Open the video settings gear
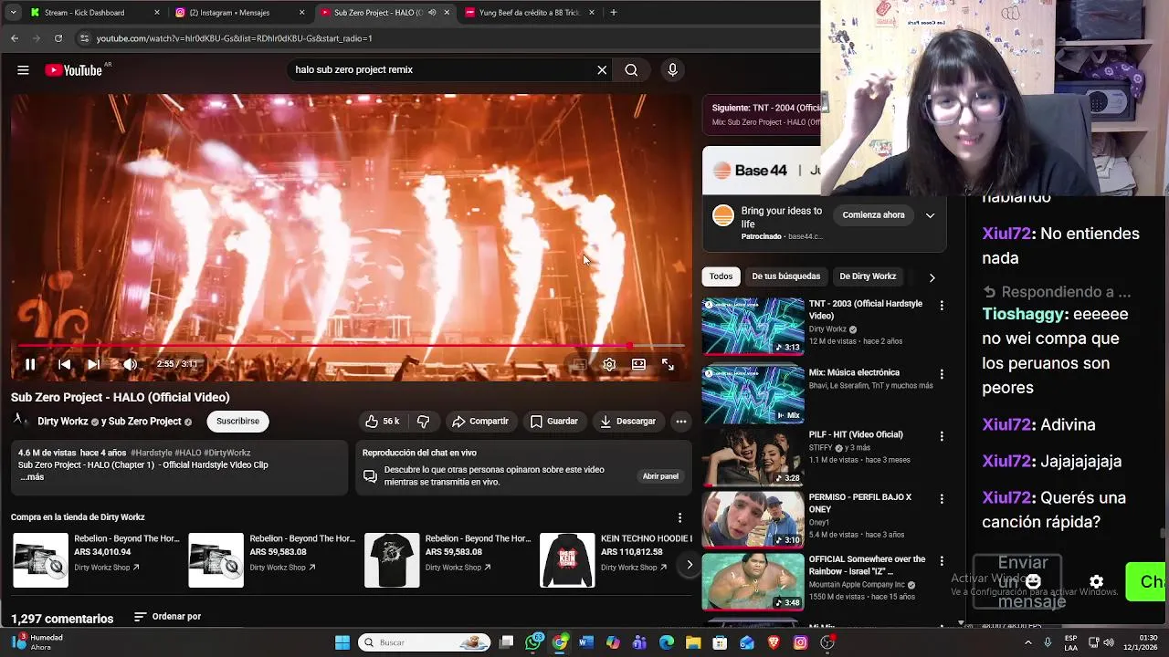This screenshot has height=657, width=1169. coord(609,364)
